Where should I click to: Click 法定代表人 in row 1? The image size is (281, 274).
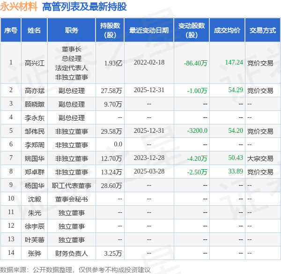[72, 68]
